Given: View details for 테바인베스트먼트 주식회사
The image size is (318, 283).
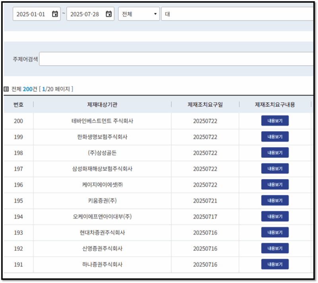Looking at the screenshot, I should click(275, 120).
